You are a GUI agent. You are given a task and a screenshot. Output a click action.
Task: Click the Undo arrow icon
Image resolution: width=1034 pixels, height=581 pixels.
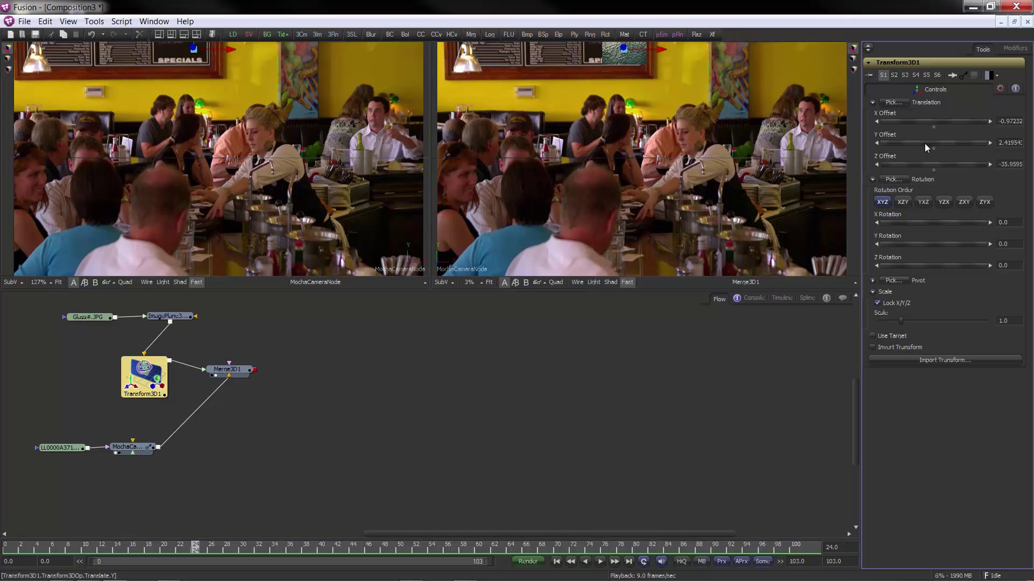pos(92,34)
